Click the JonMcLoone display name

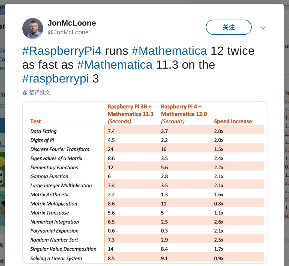click(72, 23)
